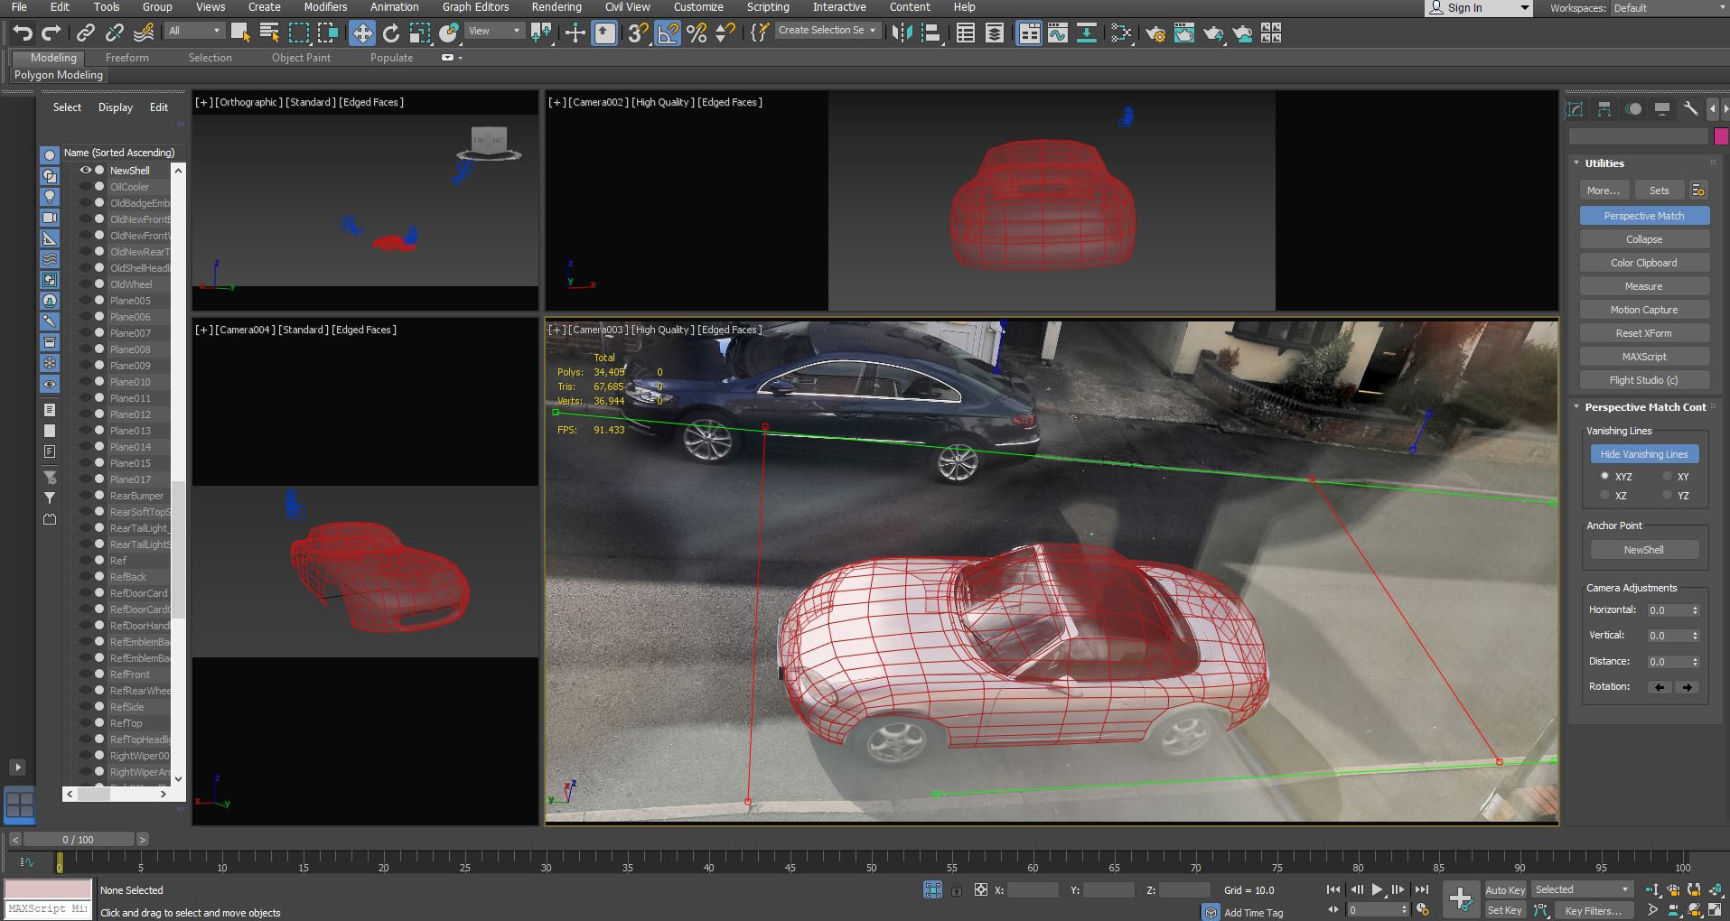Open the Curve Editor icon
The width and height of the screenshot is (1730, 921).
(x=1058, y=33)
